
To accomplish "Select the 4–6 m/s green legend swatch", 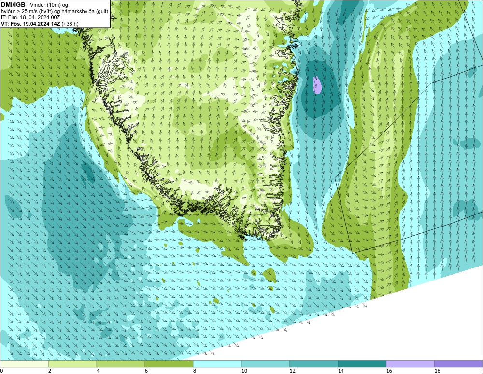I will pyautogui.click(x=121, y=364).
